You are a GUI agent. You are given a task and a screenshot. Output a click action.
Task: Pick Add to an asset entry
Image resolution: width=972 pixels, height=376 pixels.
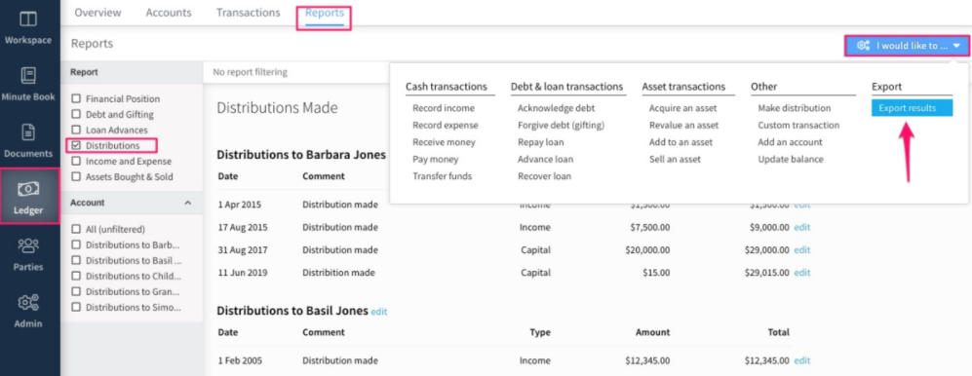click(680, 142)
